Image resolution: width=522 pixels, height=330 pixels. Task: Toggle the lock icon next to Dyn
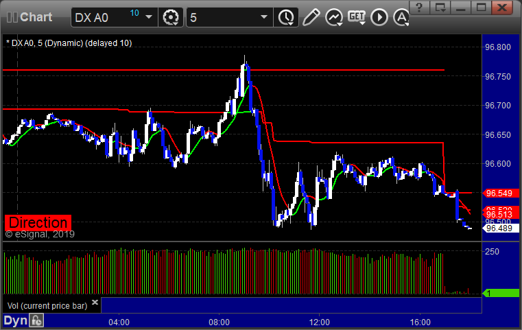[x=36, y=320]
